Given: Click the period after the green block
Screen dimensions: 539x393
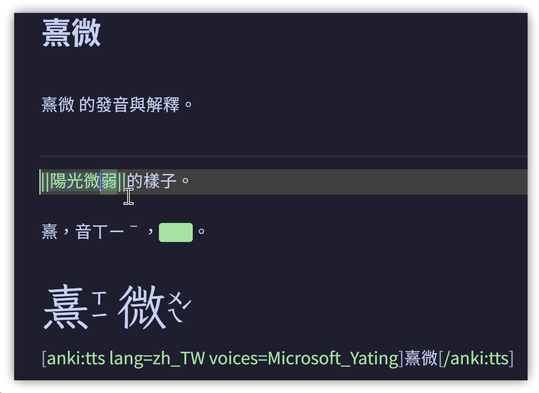Looking at the screenshot, I should (x=202, y=232).
